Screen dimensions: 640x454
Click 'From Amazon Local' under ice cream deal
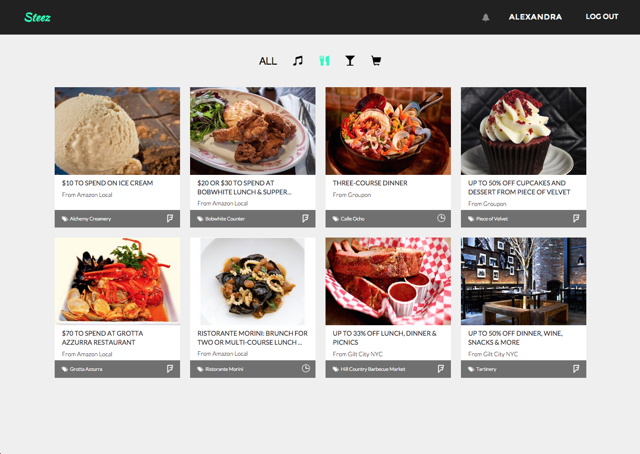[87, 195]
